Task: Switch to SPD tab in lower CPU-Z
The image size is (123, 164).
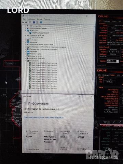Action: [119, 75]
